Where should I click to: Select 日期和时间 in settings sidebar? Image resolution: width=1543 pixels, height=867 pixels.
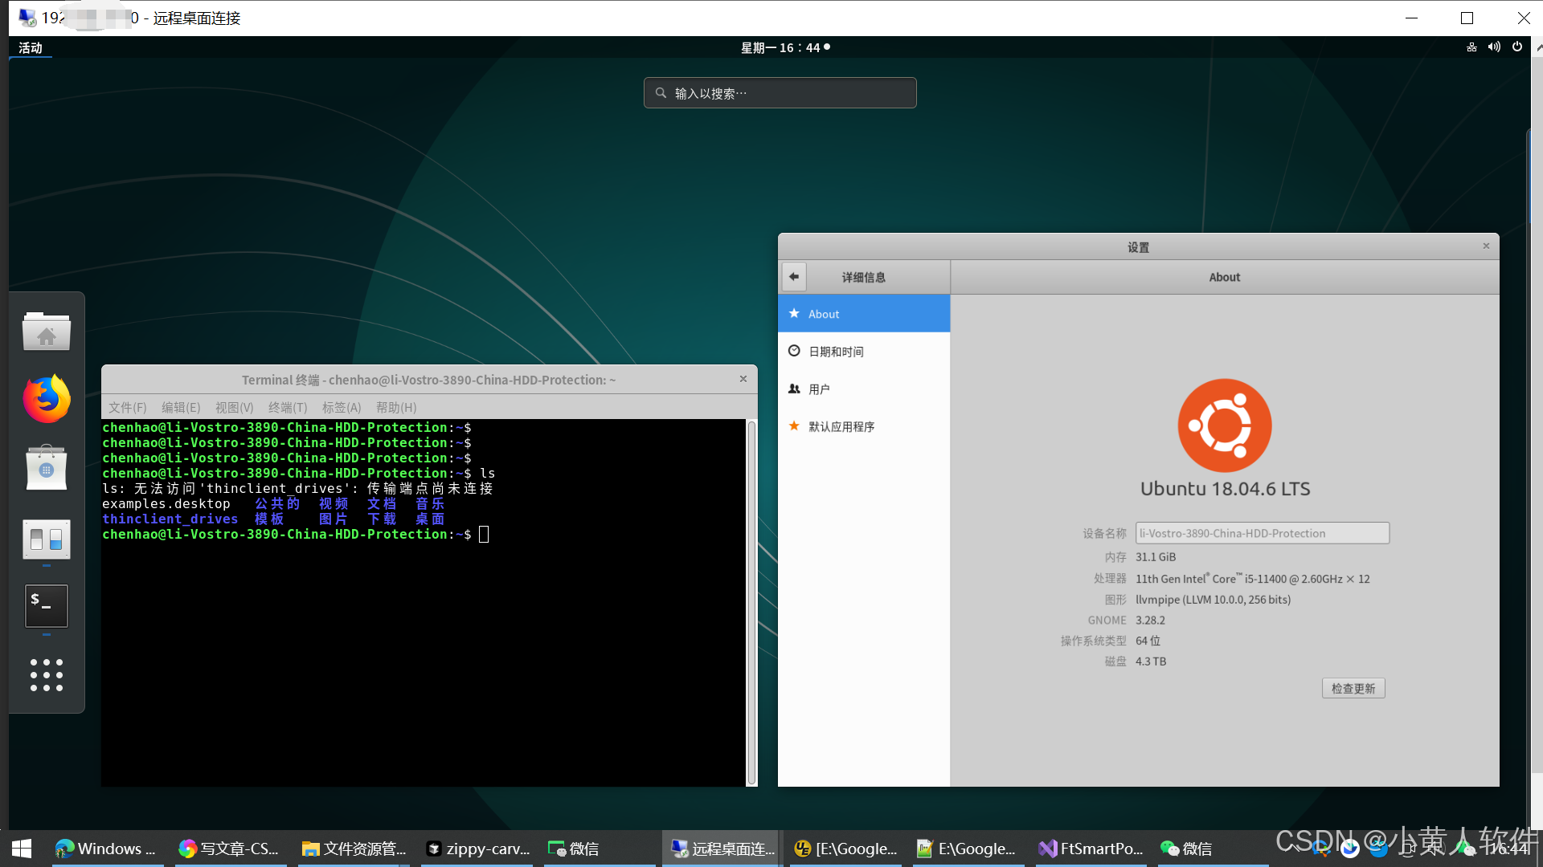pos(836,352)
